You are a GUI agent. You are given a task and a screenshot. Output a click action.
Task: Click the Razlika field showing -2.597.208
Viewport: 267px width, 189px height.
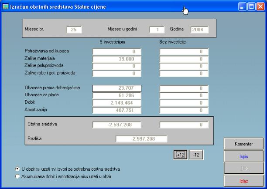(x=141, y=139)
